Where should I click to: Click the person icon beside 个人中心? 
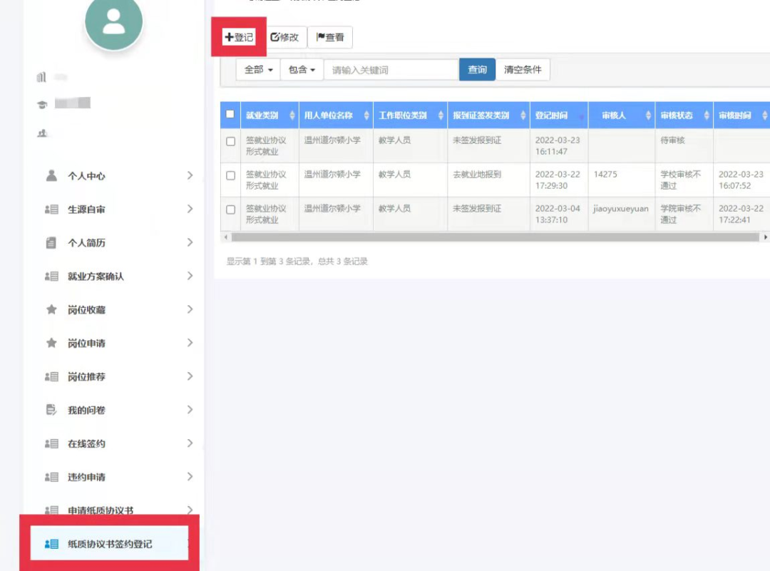click(x=51, y=175)
